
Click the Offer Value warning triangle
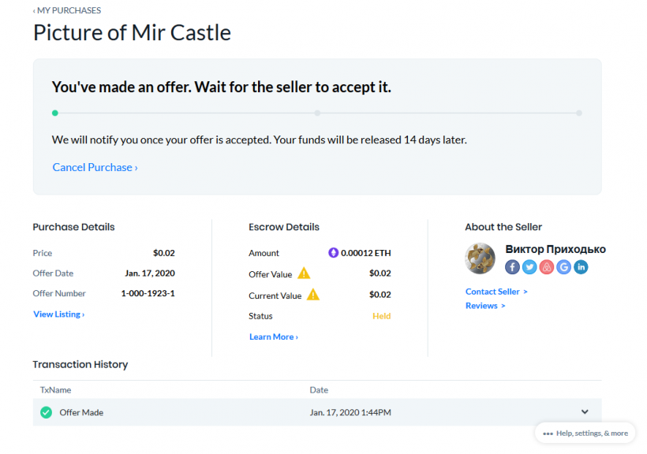pyautogui.click(x=304, y=274)
